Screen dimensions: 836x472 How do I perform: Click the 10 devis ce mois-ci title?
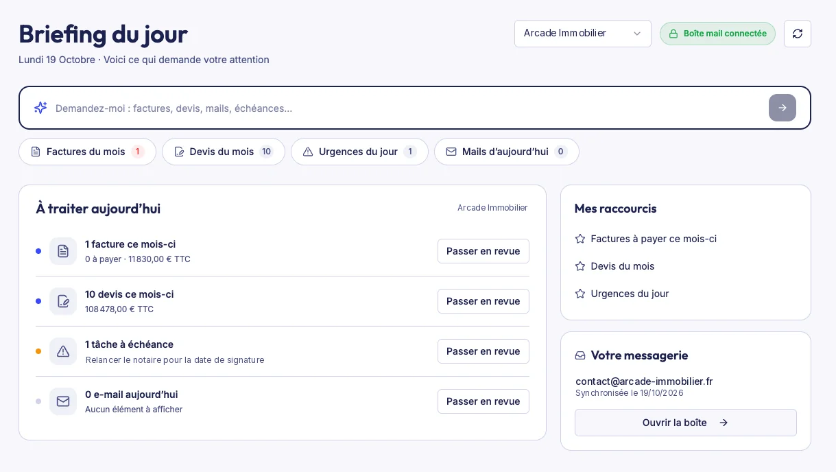pos(129,294)
